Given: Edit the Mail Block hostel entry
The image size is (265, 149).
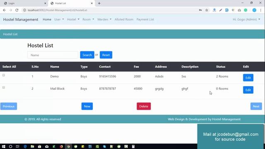Looking at the screenshot, I should coord(248,90).
